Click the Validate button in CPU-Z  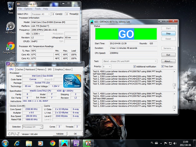tap(60, 134)
